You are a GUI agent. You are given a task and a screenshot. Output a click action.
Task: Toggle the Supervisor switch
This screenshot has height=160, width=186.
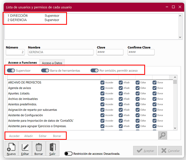click(11, 71)
